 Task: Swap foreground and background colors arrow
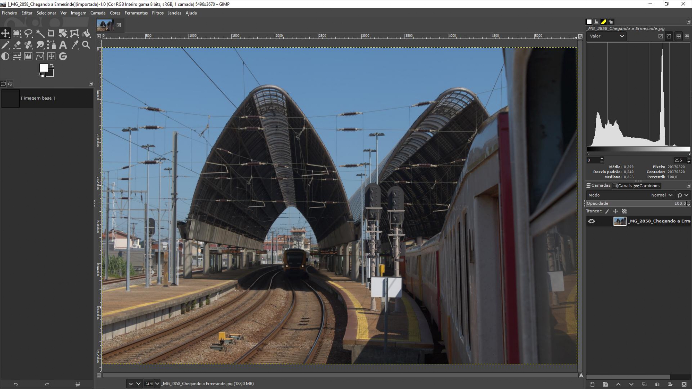[52, 65]
